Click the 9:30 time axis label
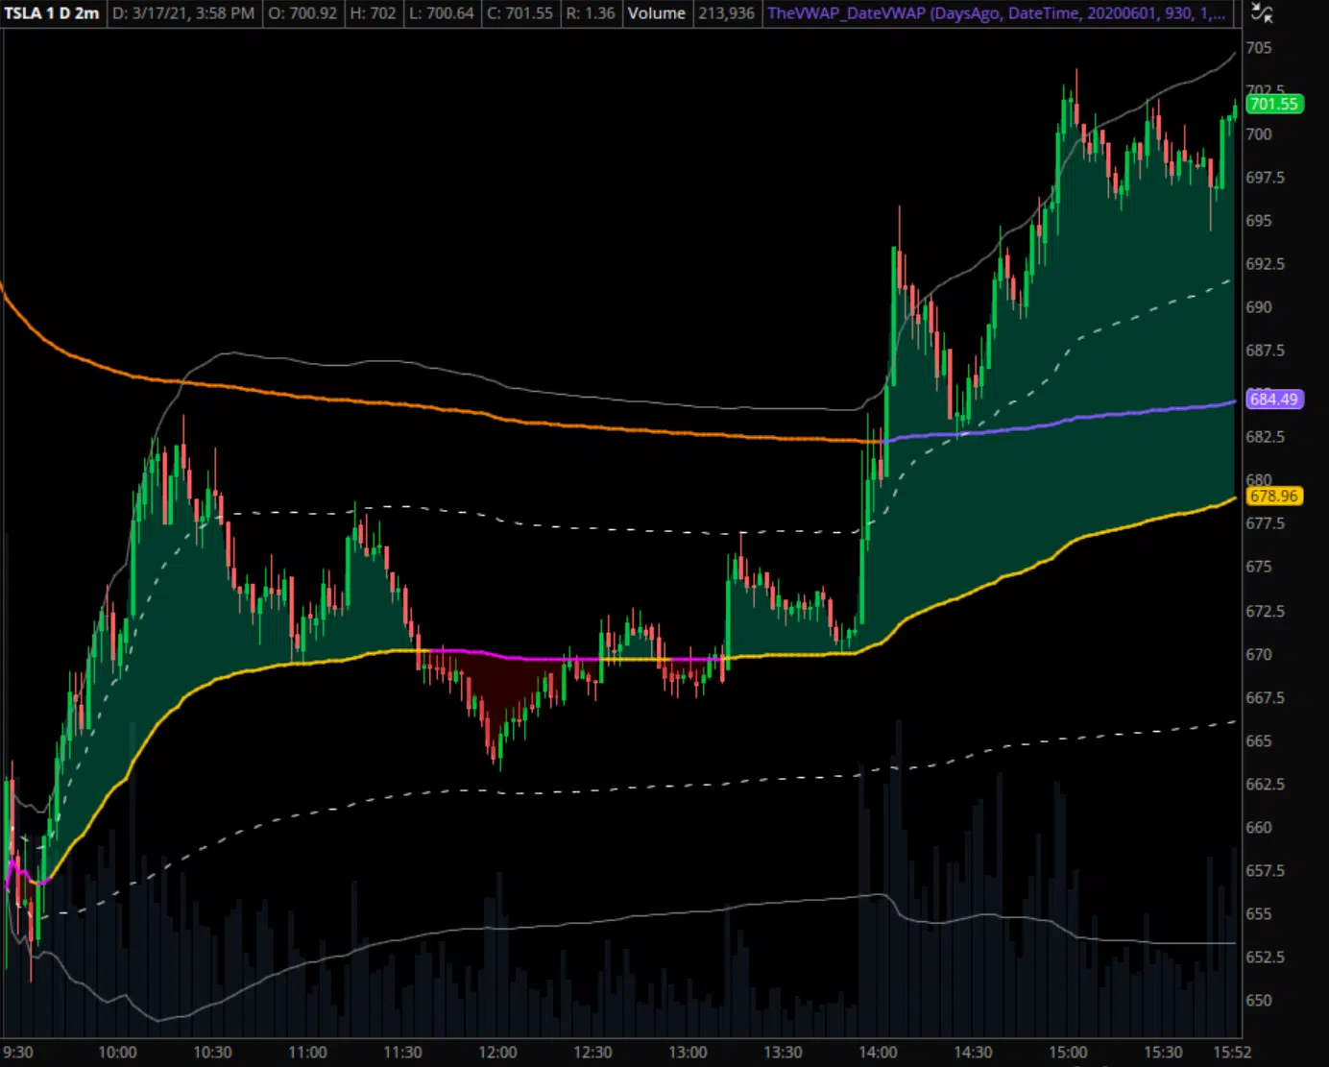 pyautogui.click(x=17, y=1053)
